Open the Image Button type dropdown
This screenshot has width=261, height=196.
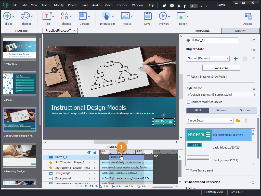(210, 121)
